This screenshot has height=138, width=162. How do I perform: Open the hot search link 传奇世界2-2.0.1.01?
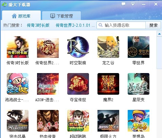75,25
